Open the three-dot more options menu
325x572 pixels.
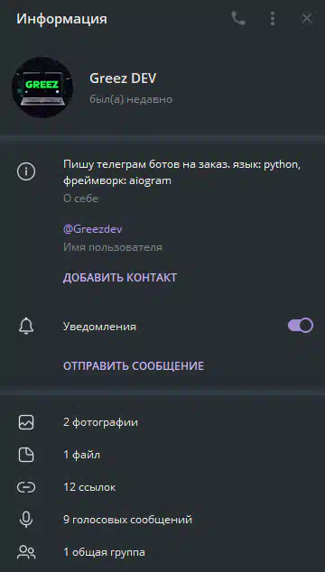[x=273, y=18]
